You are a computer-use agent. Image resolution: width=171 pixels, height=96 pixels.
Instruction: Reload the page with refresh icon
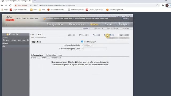(10, 5)
